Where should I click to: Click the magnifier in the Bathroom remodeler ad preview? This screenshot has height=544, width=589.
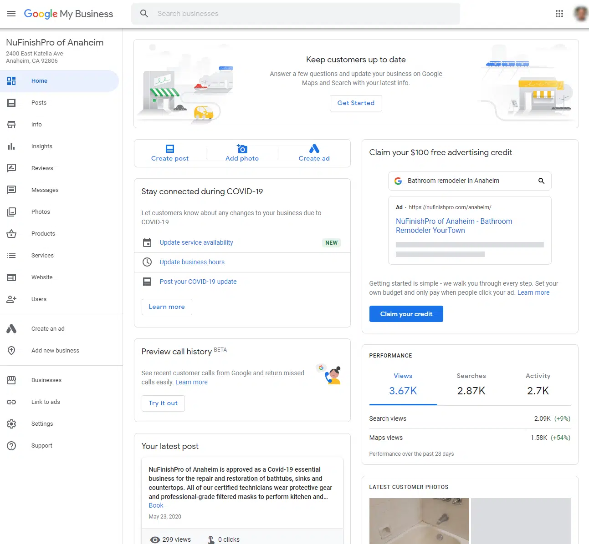point(541,181)
